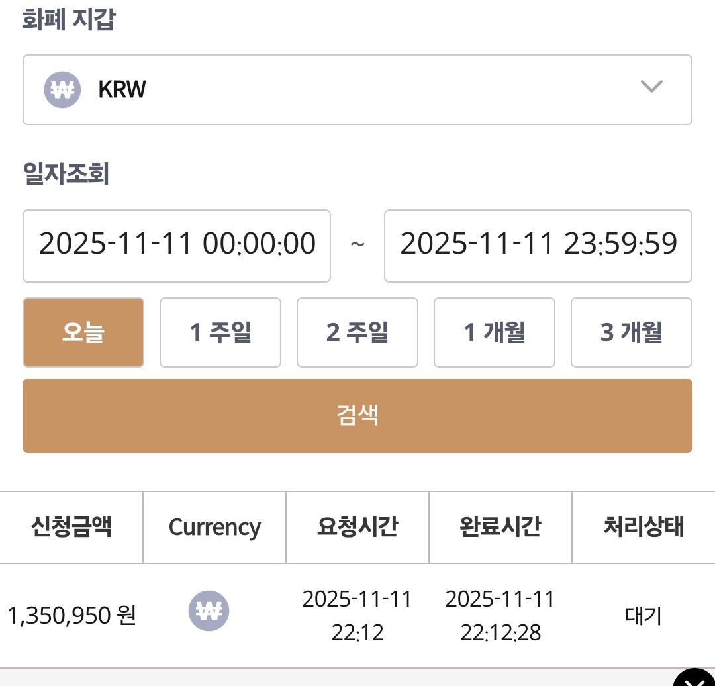
Task: Choose the 3 개월 date range
Action: [632, 332]
